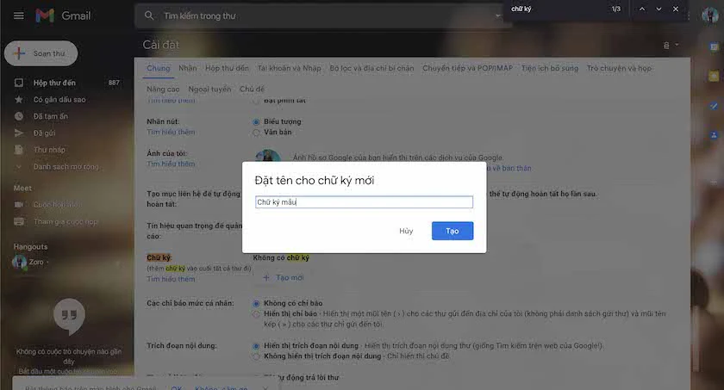Click the search magnifier icon
This screenshot has width=724, height=390.
[x=148, y=15]
